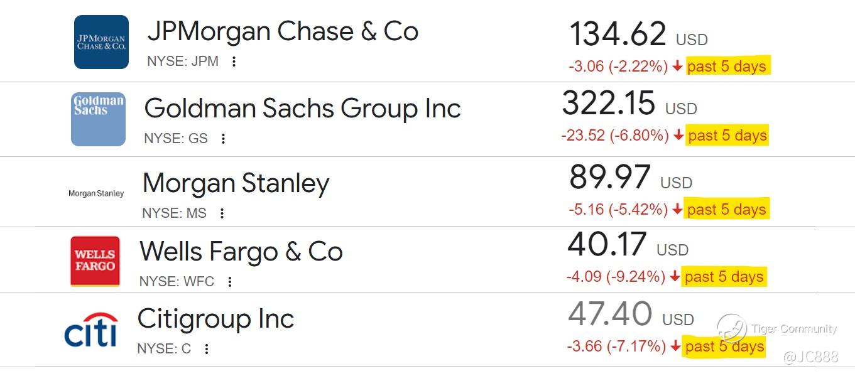Screen dimensions: 855x376
Task: Open the three-dot menu beside NYSE: WFC
Action: click(x=230, y=282)
